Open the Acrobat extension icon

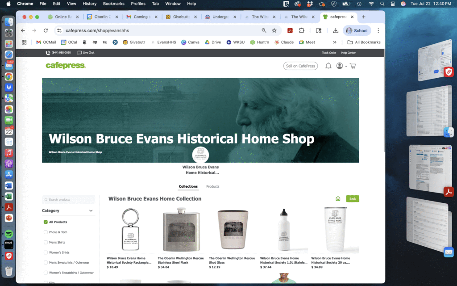coord(290,31)
